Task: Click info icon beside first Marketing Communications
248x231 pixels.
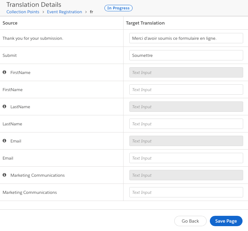Action: (x=5, y=175)
